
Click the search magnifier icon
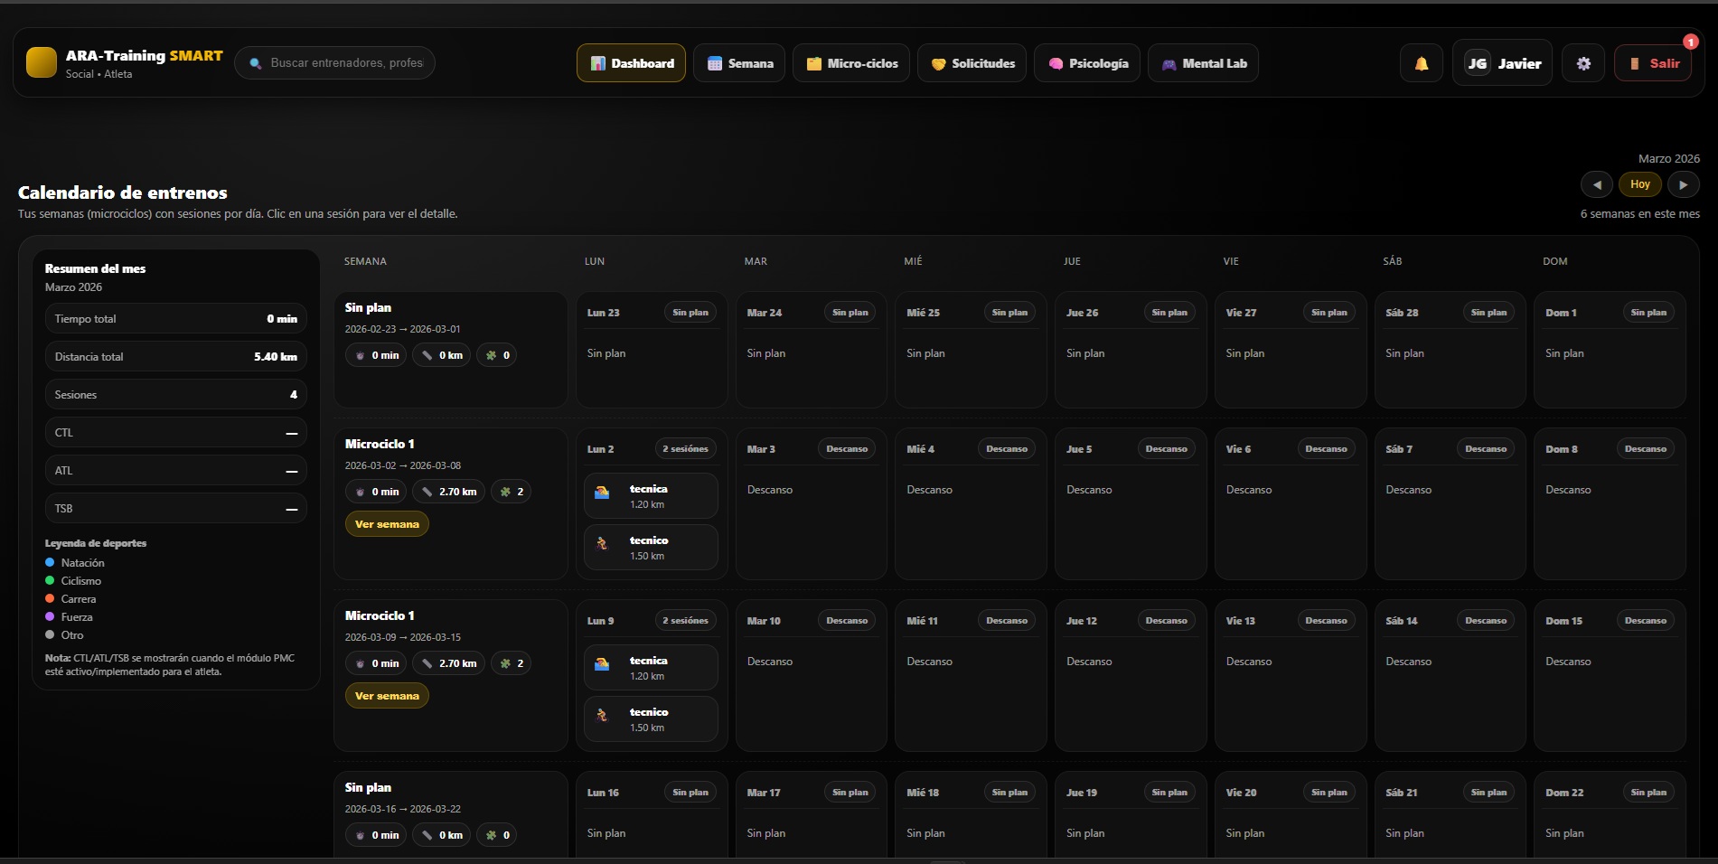pyautogui.click(x=256, y=63)
